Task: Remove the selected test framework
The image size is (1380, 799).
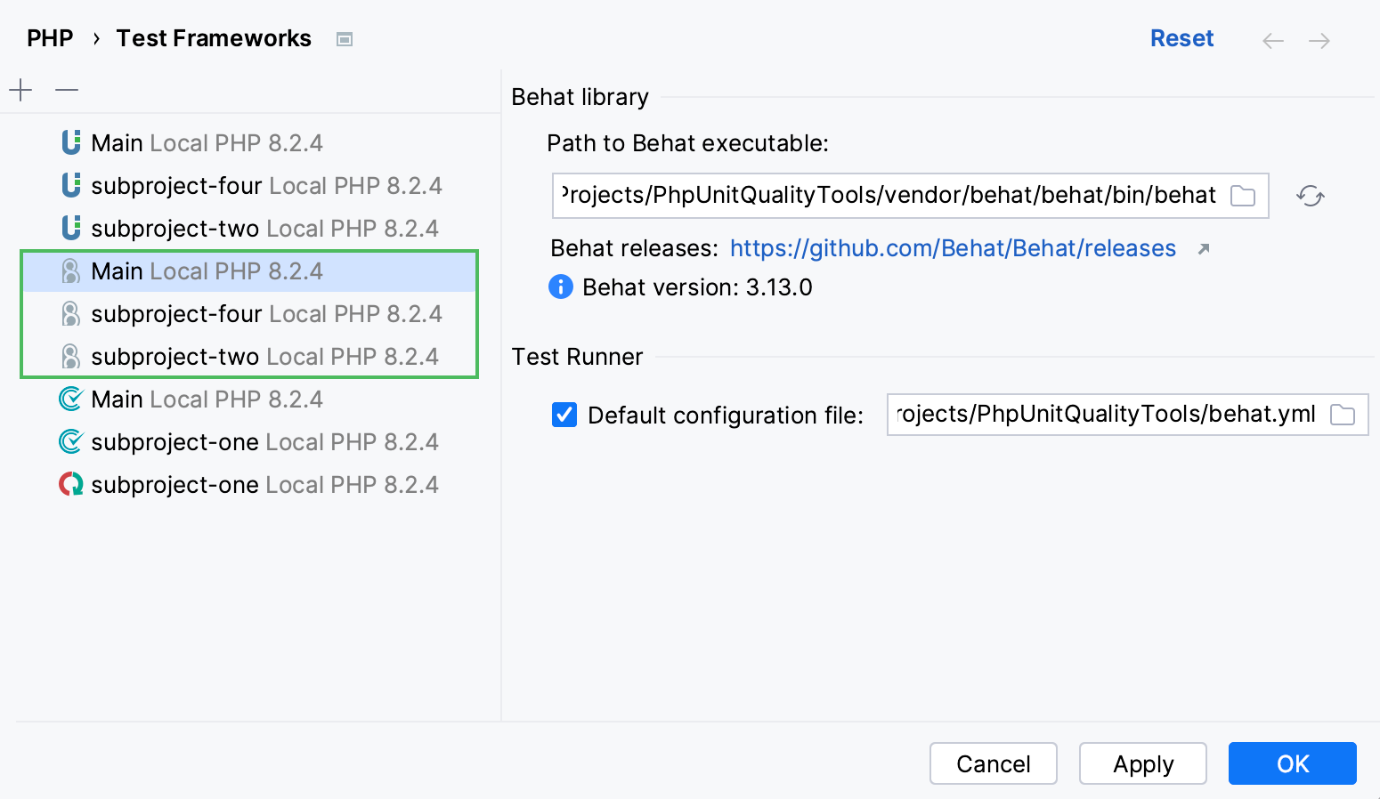Action: pos(66,89)
